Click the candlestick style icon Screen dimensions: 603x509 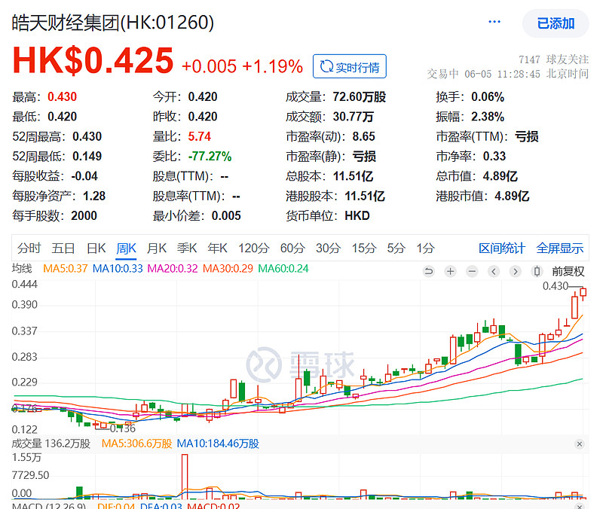[x=537, y=272]
